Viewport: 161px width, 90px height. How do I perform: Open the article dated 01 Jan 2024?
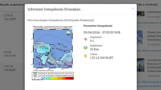(154, 36)
